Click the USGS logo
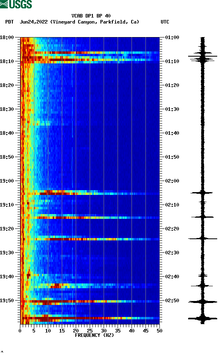Image resolution: width=220 pixels, height=356 pixels. click(16, 4)
